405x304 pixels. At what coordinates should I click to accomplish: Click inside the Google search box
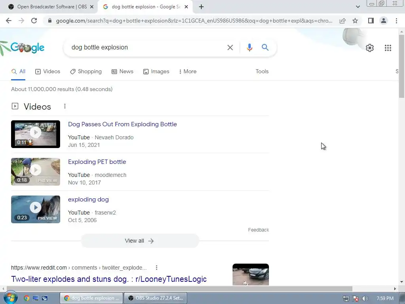tap(147, 47)
